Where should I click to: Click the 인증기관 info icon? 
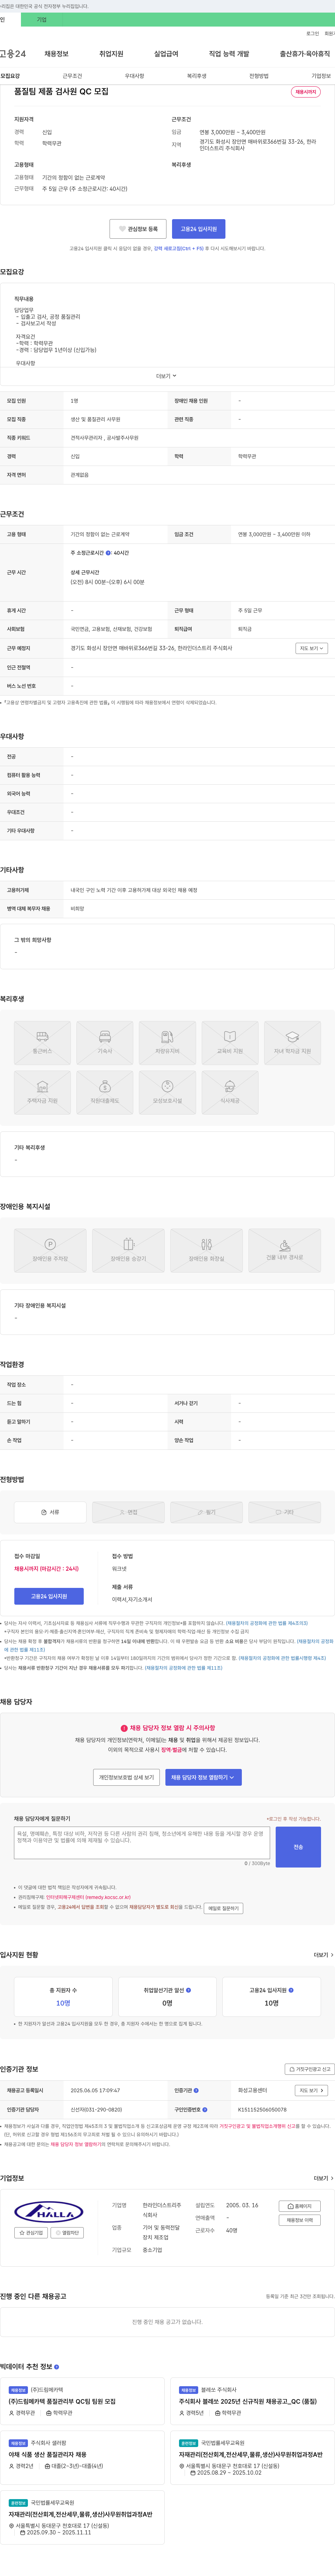click(196, 2090)
